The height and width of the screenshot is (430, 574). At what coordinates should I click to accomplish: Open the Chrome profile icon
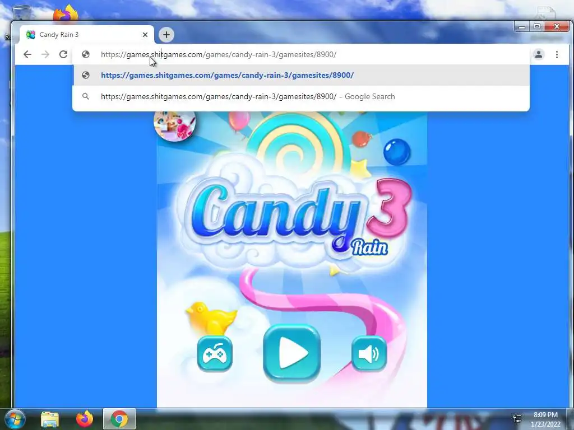tap(539, 54)
